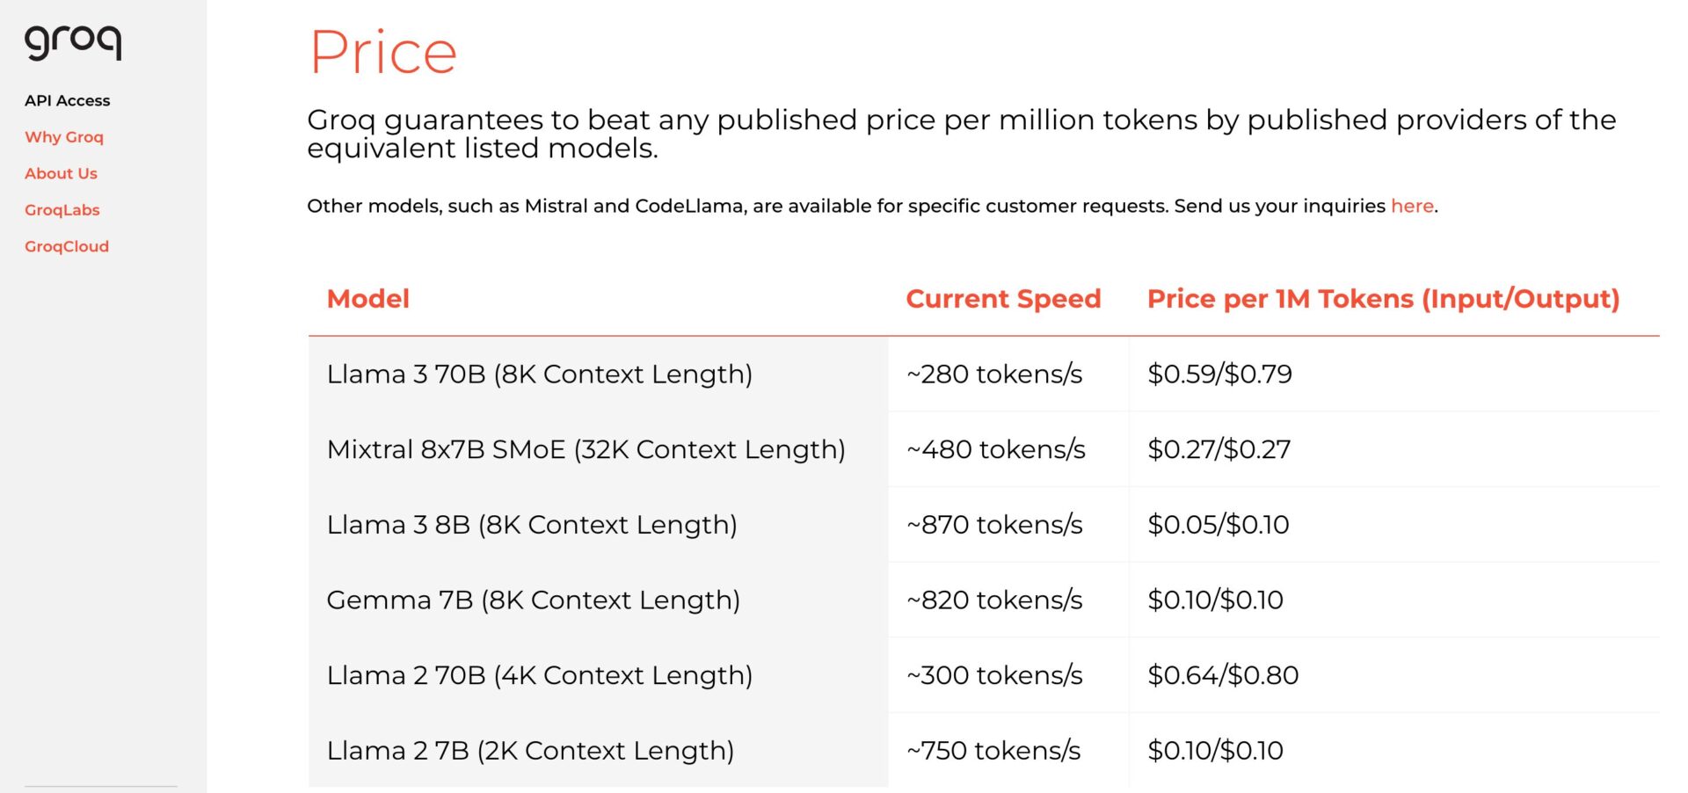Screen dimensions: 1688x793
Task: Open the API Access sidebar item
Action: [x=68, y=100]
